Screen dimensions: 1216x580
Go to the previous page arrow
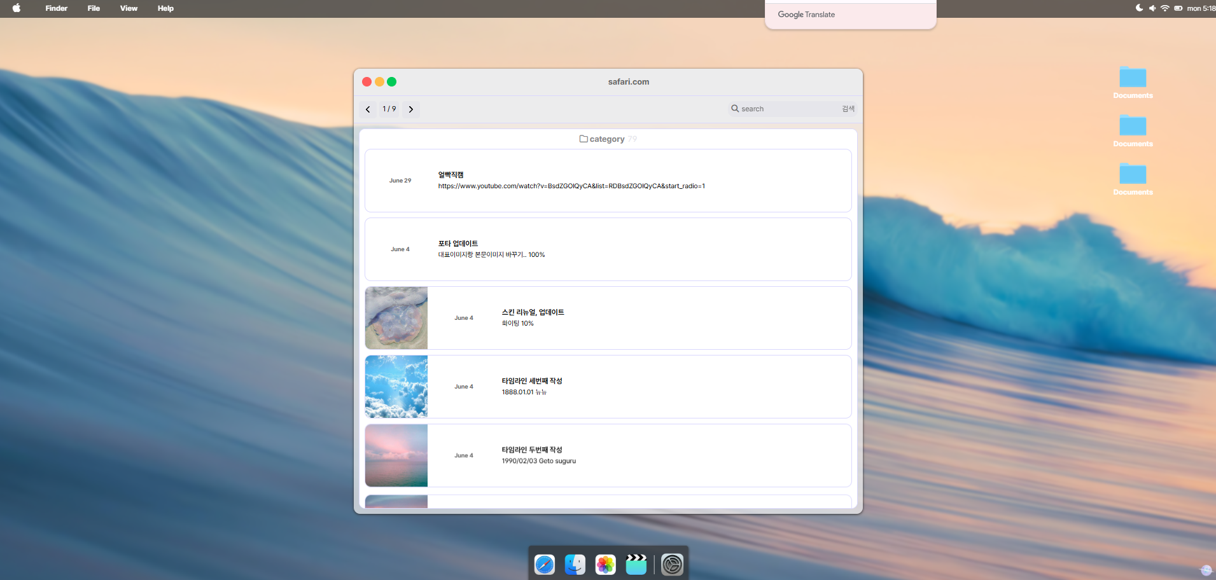click(x=368, y=109)
